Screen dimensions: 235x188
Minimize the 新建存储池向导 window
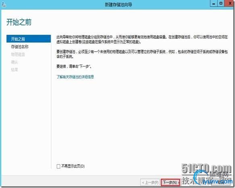(214, 3)
